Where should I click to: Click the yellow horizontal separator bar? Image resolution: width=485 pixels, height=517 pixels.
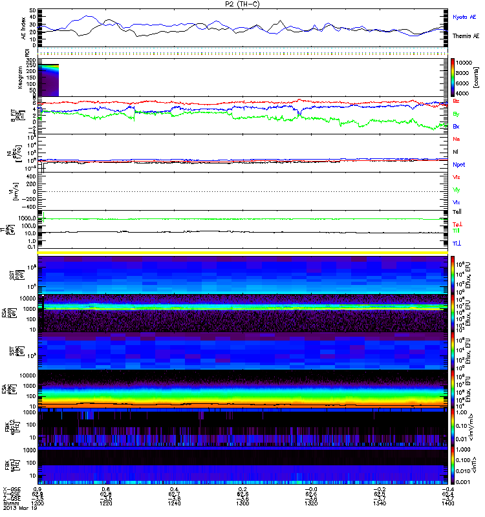coord(243,253)
